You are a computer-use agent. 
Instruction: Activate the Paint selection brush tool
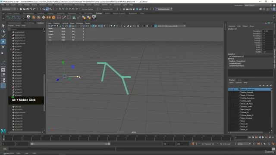coord(3,36)
